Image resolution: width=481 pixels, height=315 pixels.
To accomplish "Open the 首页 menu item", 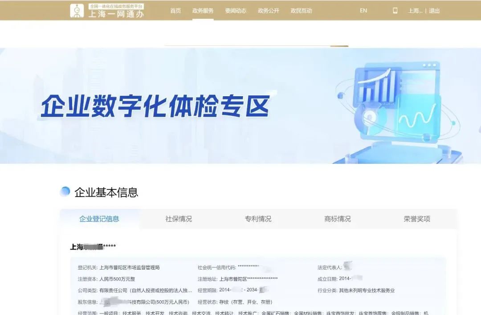I will coord(175,11).
